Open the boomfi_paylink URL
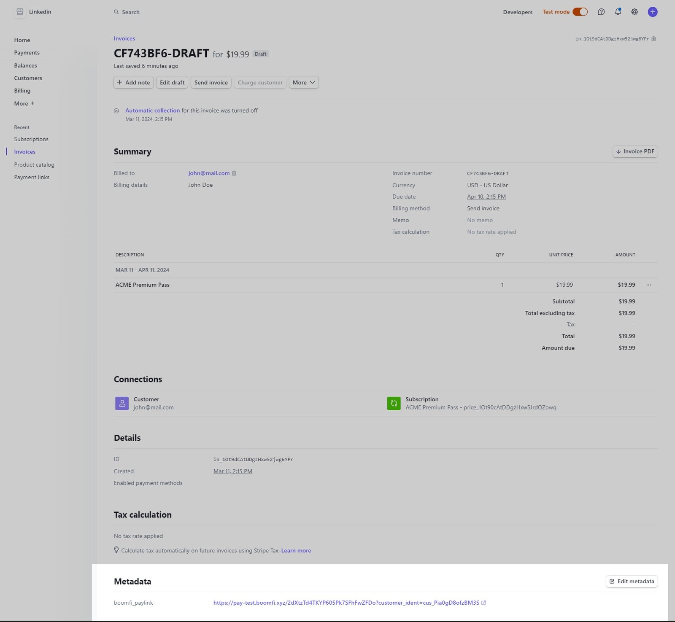Viewport: 675px width, 622px height. tap(346, 603)
